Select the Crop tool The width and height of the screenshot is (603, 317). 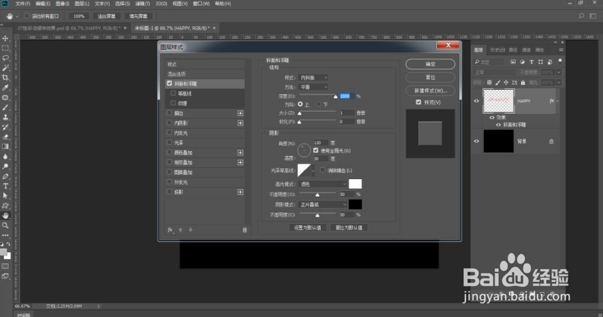click(x=6, y=77)
